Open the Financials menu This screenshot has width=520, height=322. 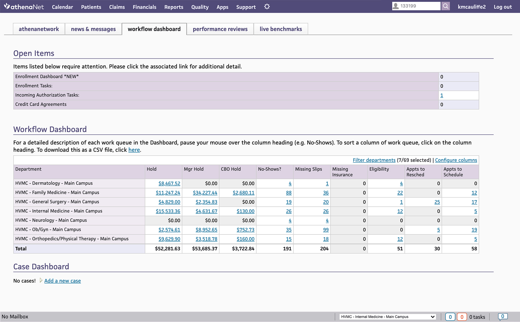[144, 7]
